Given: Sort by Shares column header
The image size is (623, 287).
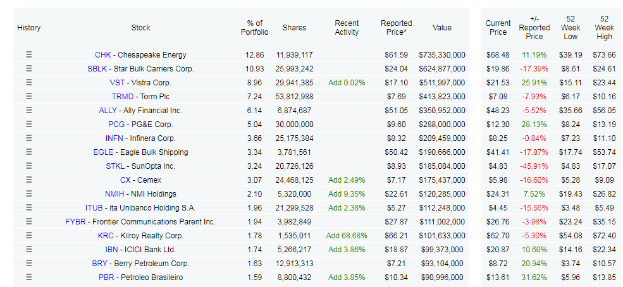Looking at the screenshot, I should (x=294, y=28).
